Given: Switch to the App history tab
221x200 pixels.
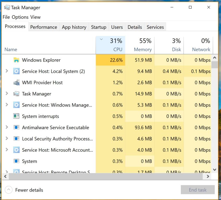Looking at the screenshot, I should tap(74, 27).
